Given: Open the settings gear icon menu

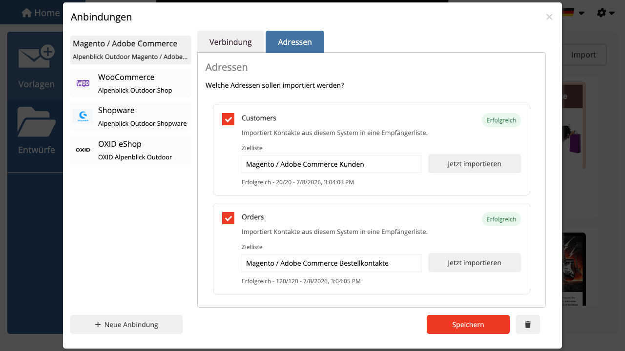Looking at the screenshot, I should (x=602, y=13).
